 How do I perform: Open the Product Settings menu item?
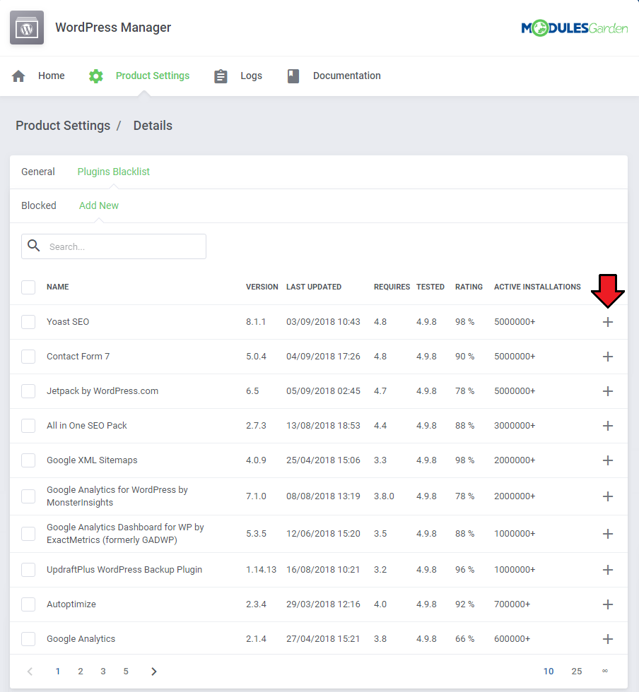point(153,76)
